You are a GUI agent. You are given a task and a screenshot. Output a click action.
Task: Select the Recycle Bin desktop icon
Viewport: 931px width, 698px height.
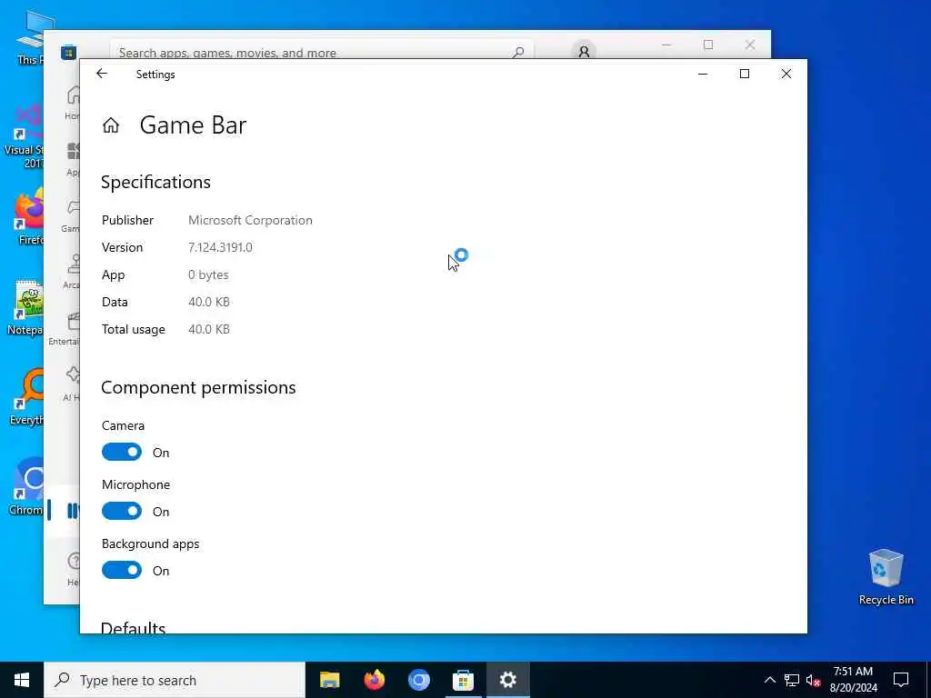coord(886,577)
